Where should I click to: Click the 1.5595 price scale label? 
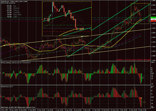154,14
